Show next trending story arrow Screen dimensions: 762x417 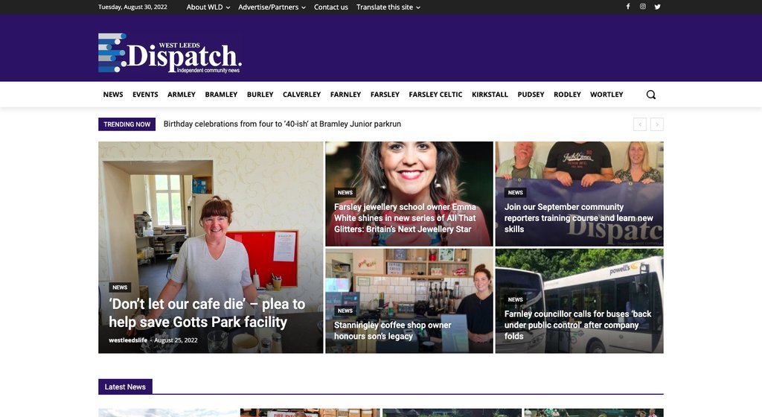(x=657, y=124)
